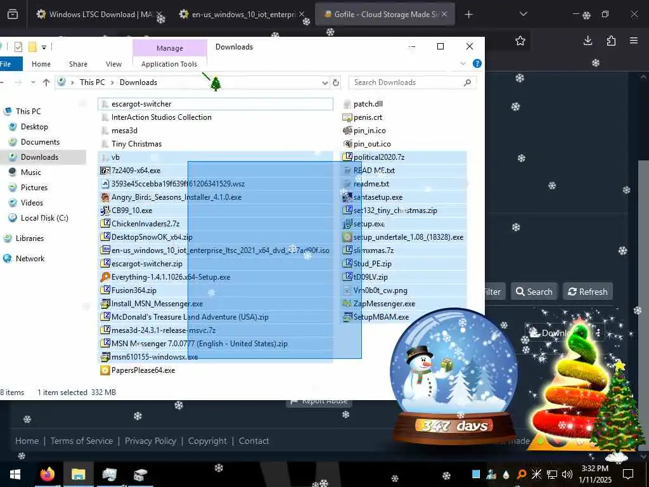Viewport: 649px width, 487px height.
Task: Expand This PC breadcrumb chevron
Action: coord(112,82)
